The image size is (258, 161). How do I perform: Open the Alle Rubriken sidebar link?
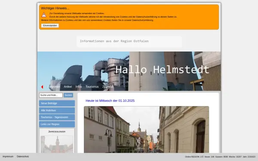tap(57, 110)
